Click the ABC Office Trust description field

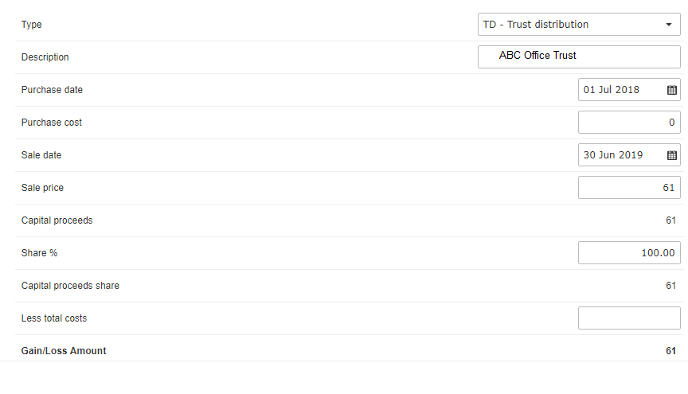[x=579, y=57]
